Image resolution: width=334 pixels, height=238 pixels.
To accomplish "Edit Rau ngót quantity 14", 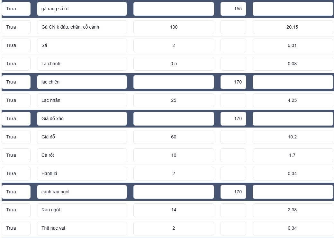I will [x=174, y=210].
